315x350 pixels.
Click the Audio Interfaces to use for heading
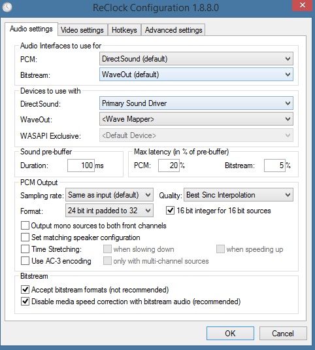coord(61,46)
